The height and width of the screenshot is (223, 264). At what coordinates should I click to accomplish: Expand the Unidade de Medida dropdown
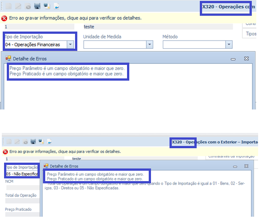[x=150, y=45]
